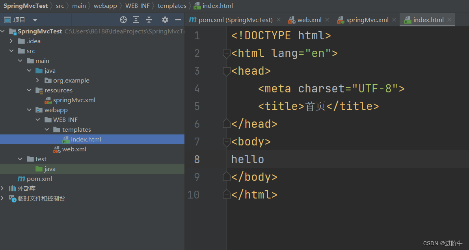This screenshot has width=469, height=250.
Task: Hide the project tool window
Action: coord(178,20)
